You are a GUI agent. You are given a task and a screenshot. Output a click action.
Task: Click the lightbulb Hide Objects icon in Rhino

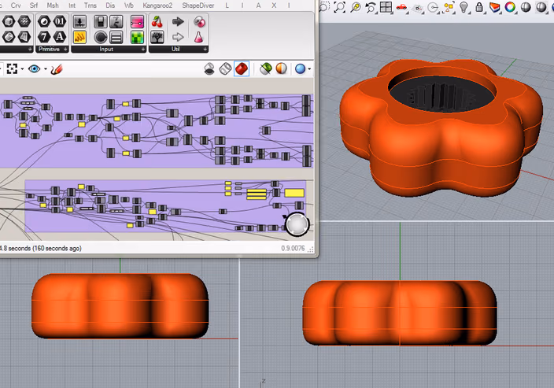tap(464, 7)
